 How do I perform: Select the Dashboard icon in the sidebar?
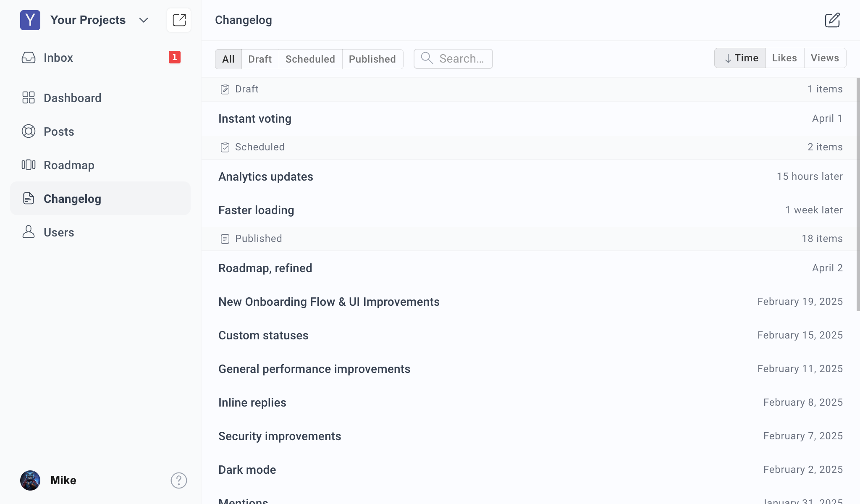pos(29,97)
